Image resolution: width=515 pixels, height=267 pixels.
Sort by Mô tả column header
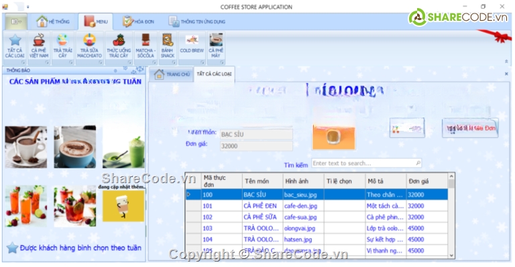click(386, 181)
